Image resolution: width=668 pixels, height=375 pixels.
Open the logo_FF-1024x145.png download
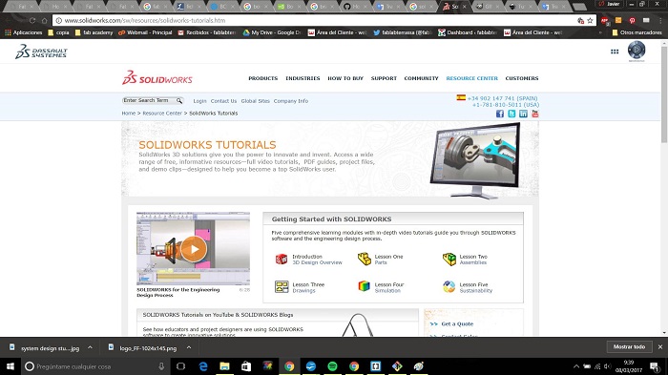pyautogui.click(x=143, y=347)
